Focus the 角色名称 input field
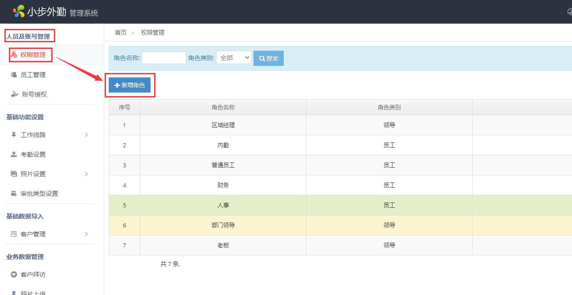The width and height of the screenshot is (572, 295). tap(163, 58)
